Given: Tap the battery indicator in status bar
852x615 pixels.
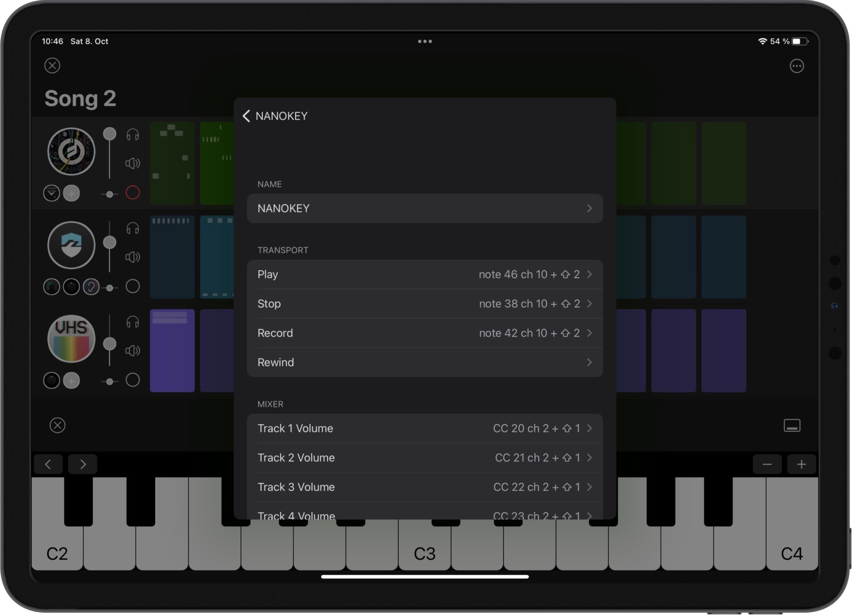Looking at the screenshot, I should coord(800,41).
